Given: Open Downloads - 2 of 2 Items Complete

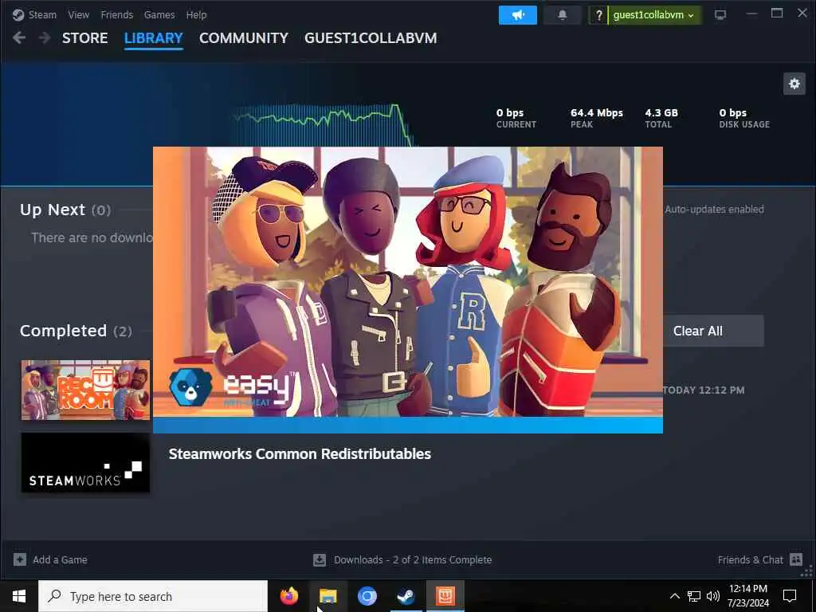Looking at the screenshot, I should coord(413,560).
